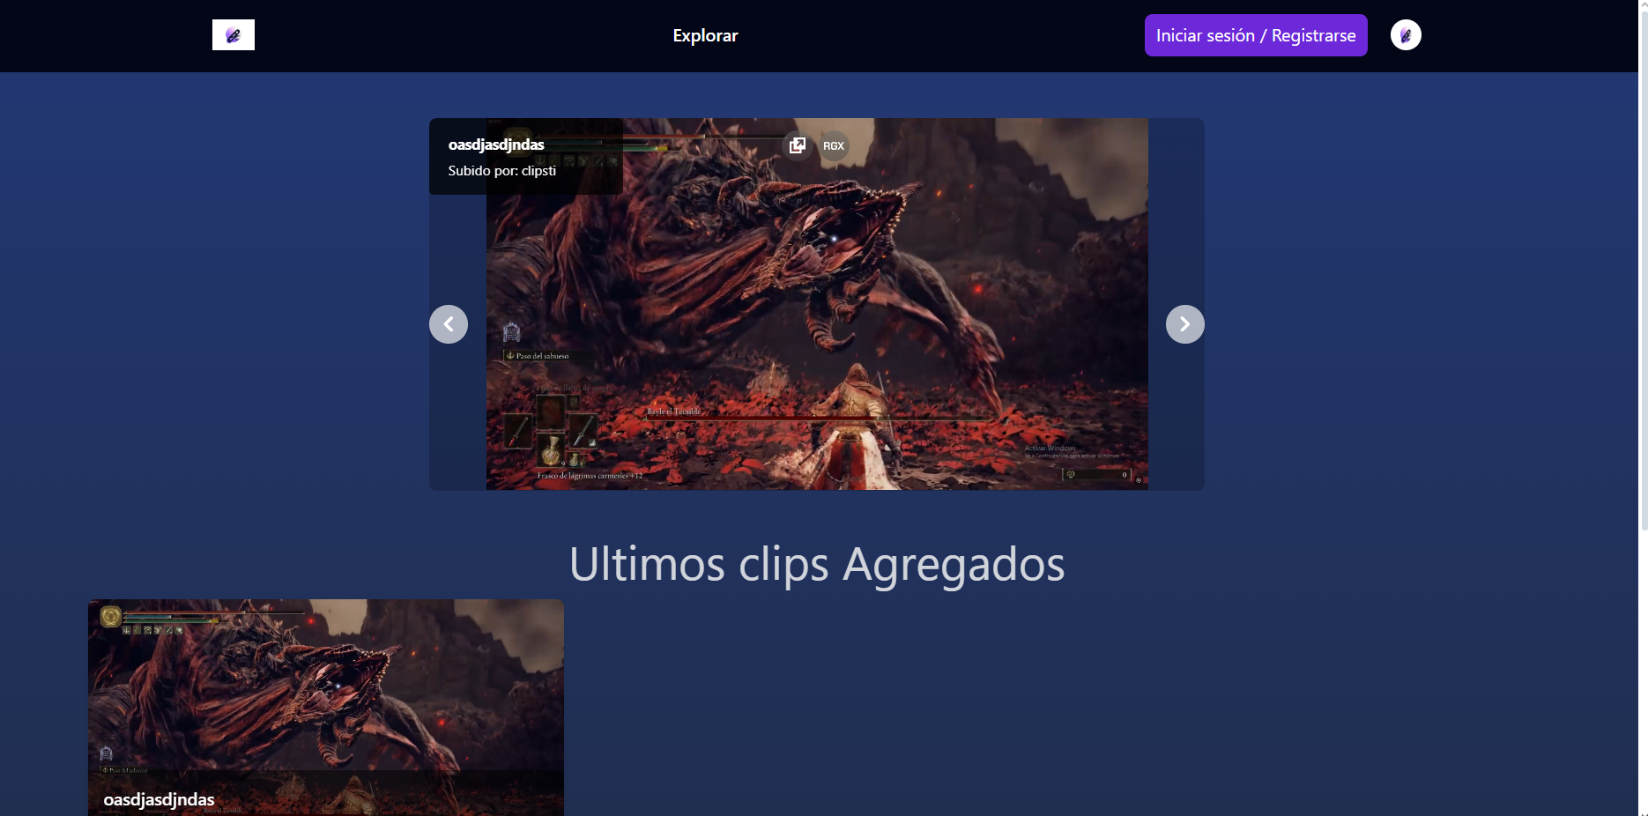Click the site logo in the navbar

click(x=234, y=35)
